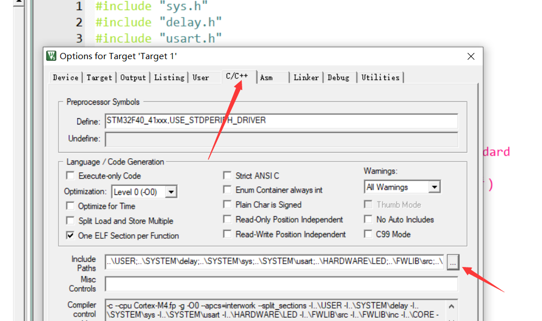Image resolution: width=542 pixels, height=321 pixels.
Task: Open the Optimization level dropdown
Action: coord(171,192)
